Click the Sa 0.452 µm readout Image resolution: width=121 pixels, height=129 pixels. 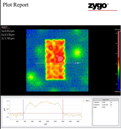[8, 31]
